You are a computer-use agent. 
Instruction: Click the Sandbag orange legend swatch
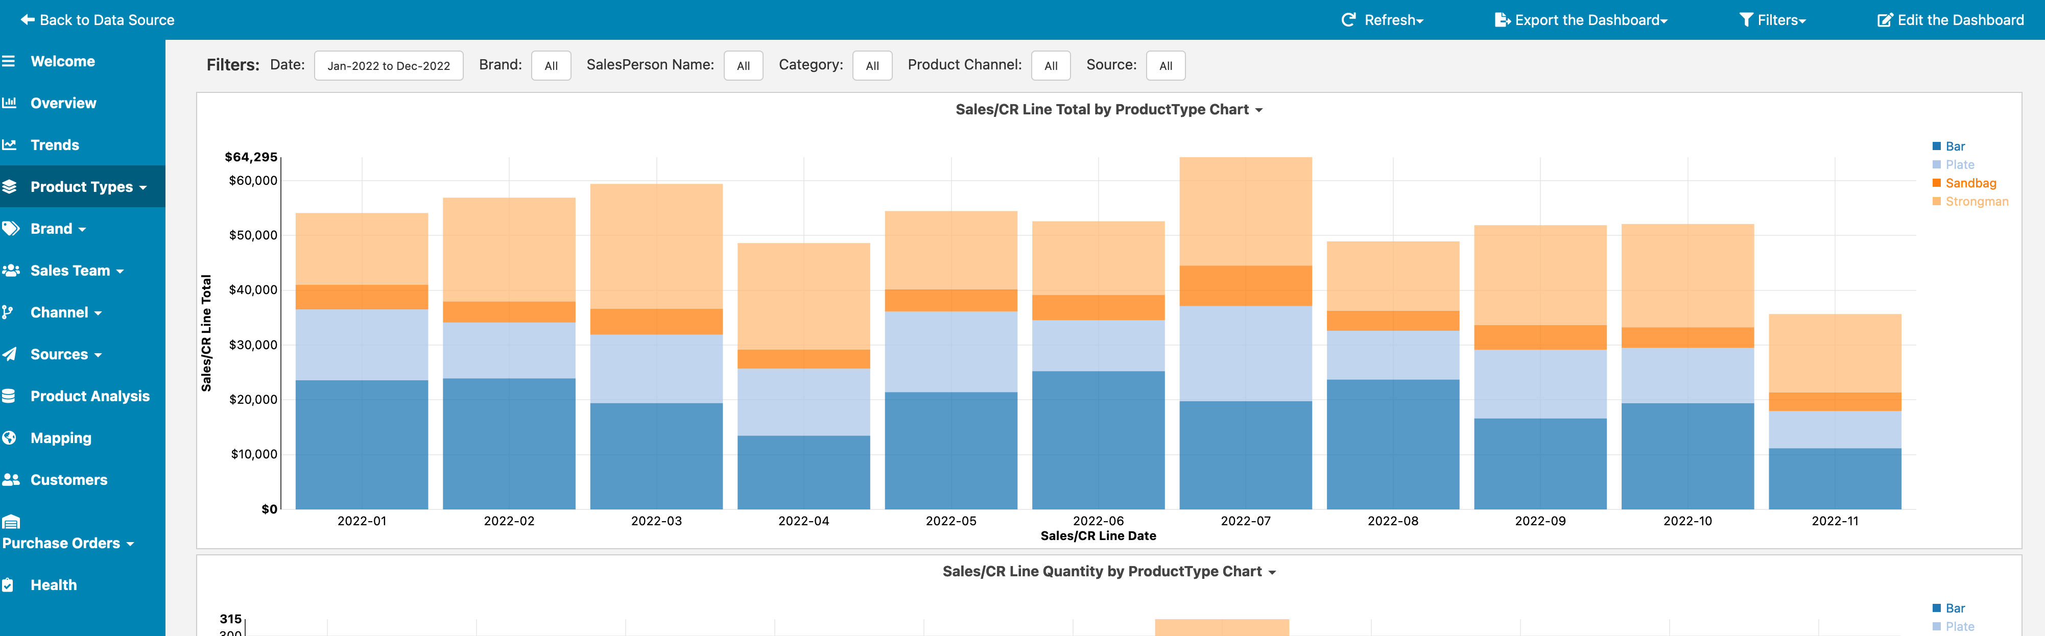click(1936, 183)
